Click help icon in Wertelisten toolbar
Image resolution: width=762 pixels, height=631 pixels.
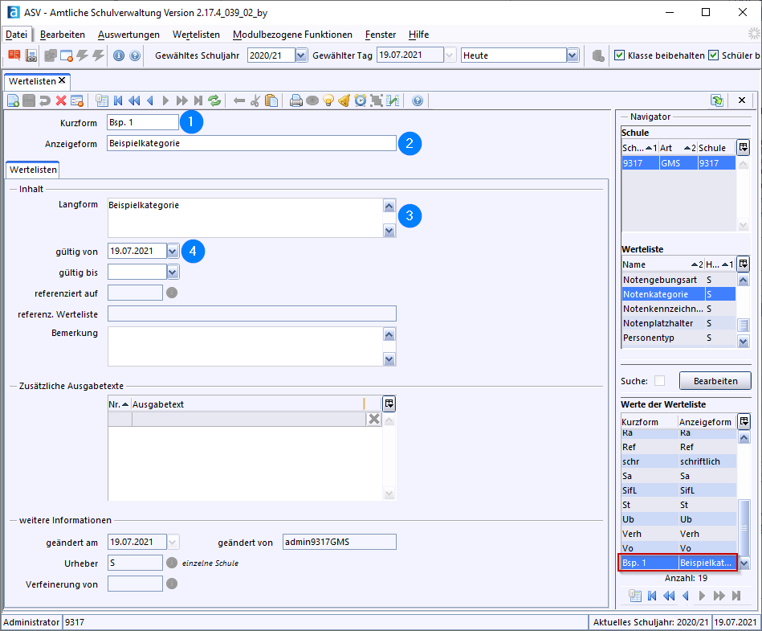coord(418,100)
